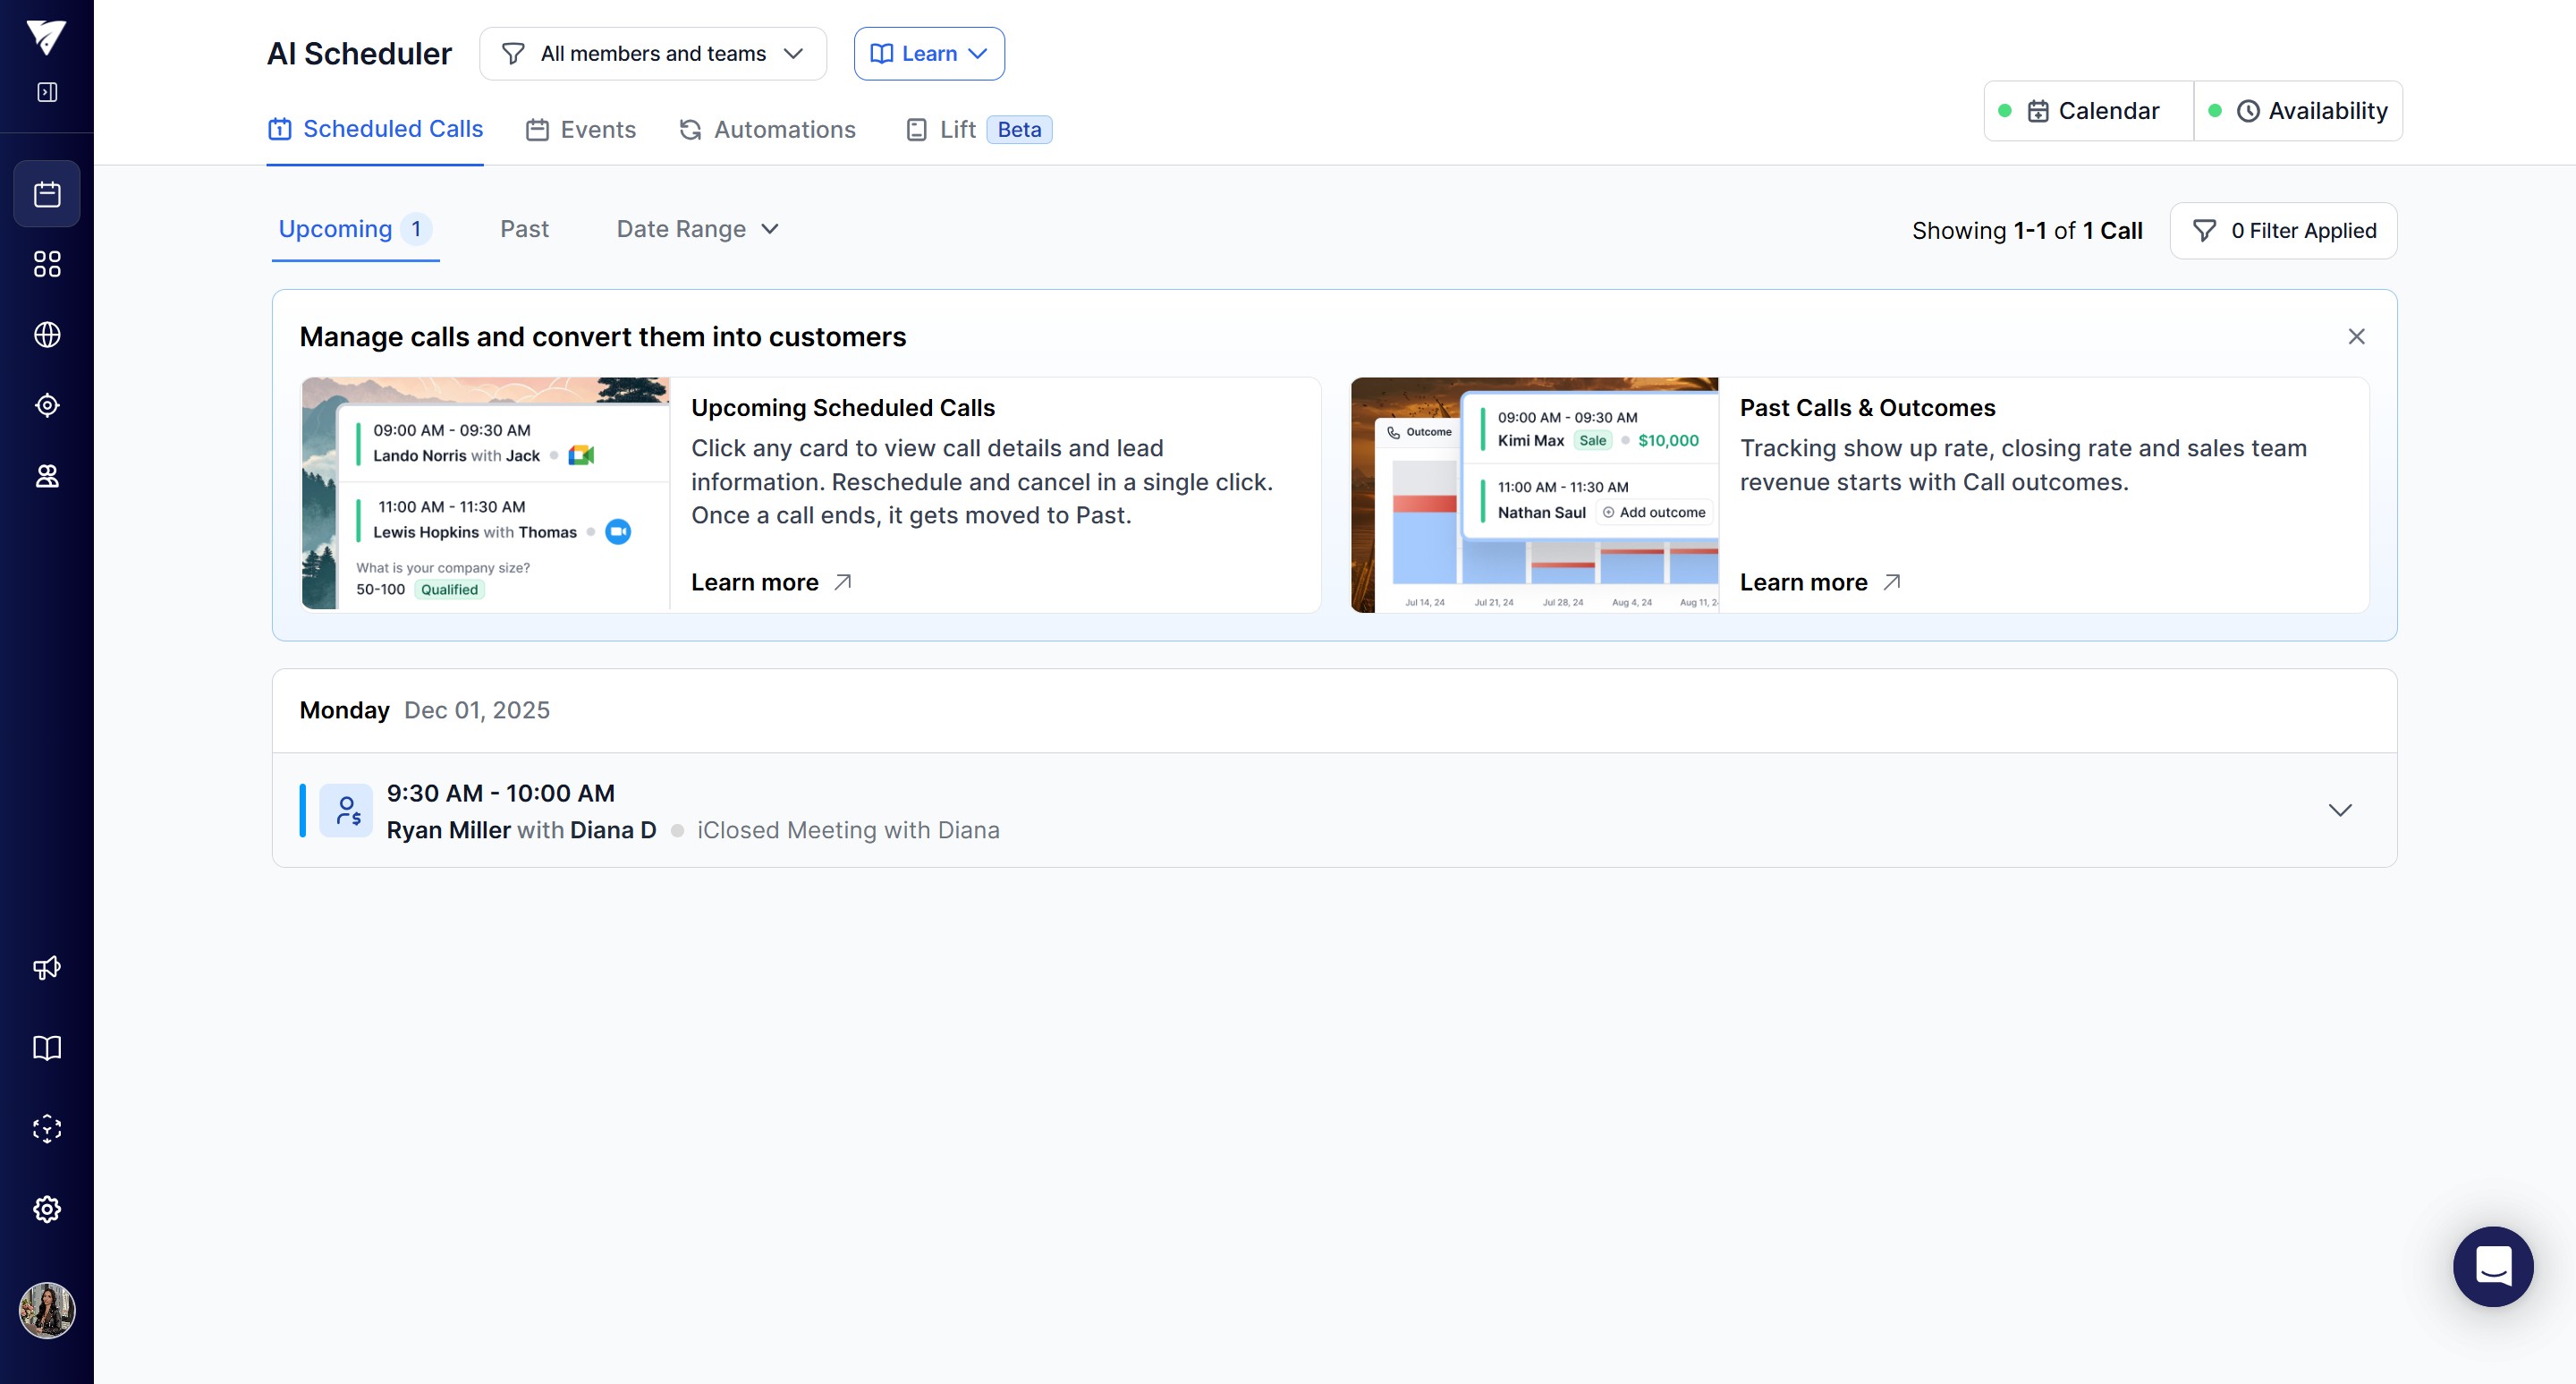This screenshot has height=1384, width=2576.
Task: Expand the All members and teams dropdown
Action: pyautogui.click(x=653, y=54)
